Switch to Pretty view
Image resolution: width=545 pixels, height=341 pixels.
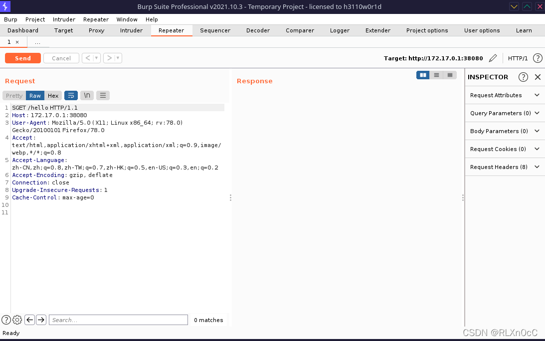click(x=14, y=96)
